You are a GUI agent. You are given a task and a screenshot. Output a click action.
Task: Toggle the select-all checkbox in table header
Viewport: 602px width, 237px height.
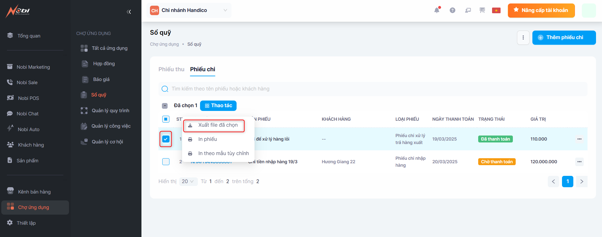click(166, 119)
